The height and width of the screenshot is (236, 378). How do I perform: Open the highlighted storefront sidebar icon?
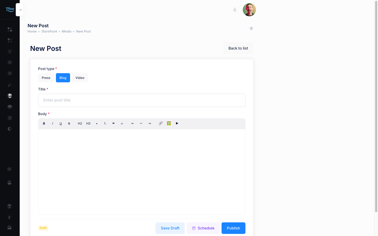[x=10, y=96]
